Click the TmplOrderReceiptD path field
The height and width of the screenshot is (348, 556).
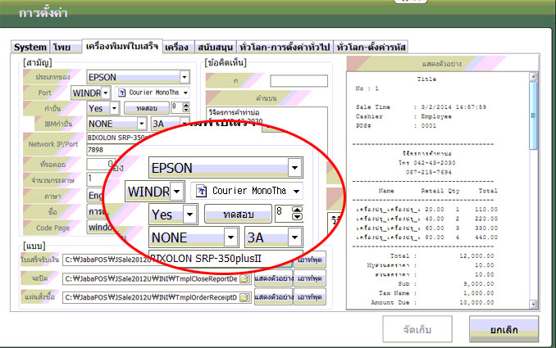pos(157,297)
